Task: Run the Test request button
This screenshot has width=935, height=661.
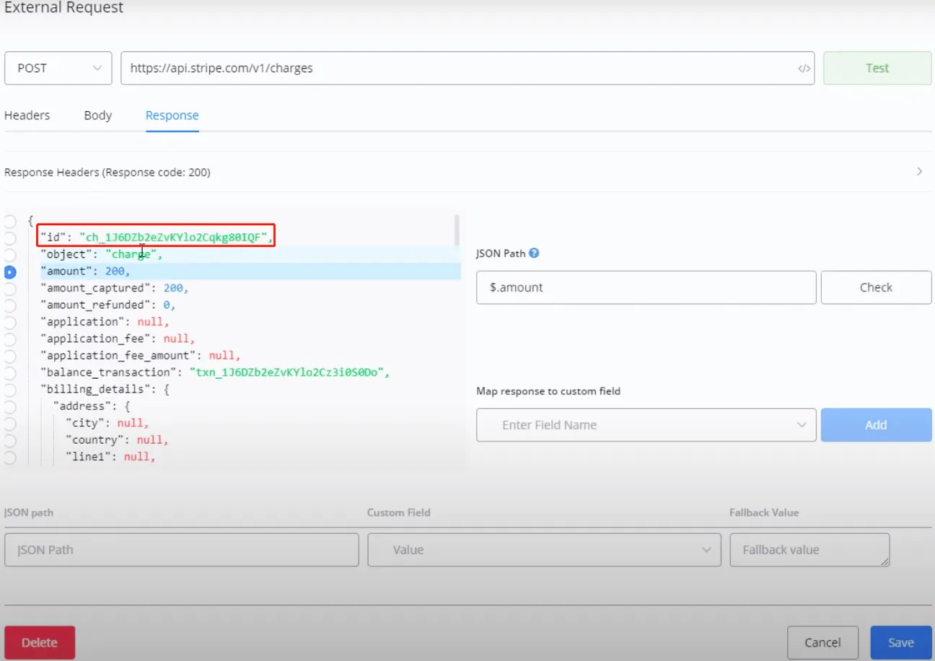Action: click(877, 68)
